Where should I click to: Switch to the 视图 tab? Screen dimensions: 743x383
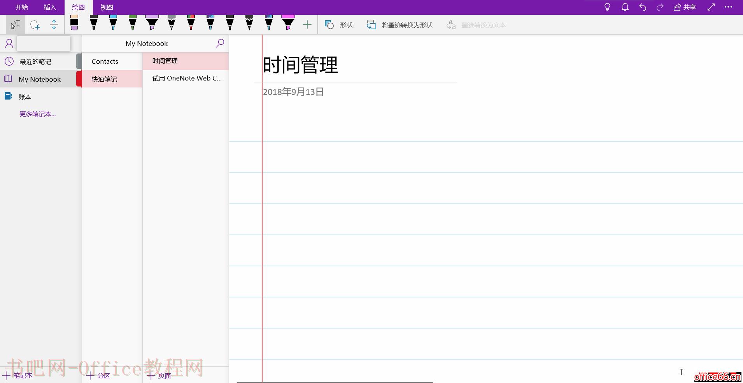click(x=107, y=7)
